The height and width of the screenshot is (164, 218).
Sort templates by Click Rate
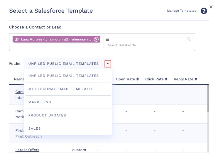[156, 79]
